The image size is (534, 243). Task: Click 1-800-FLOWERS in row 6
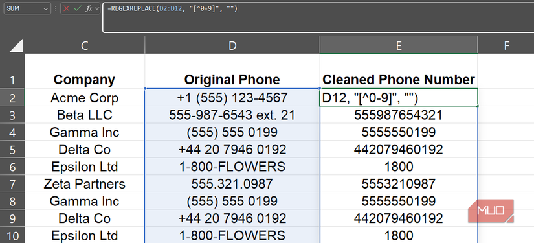point(232,167)
